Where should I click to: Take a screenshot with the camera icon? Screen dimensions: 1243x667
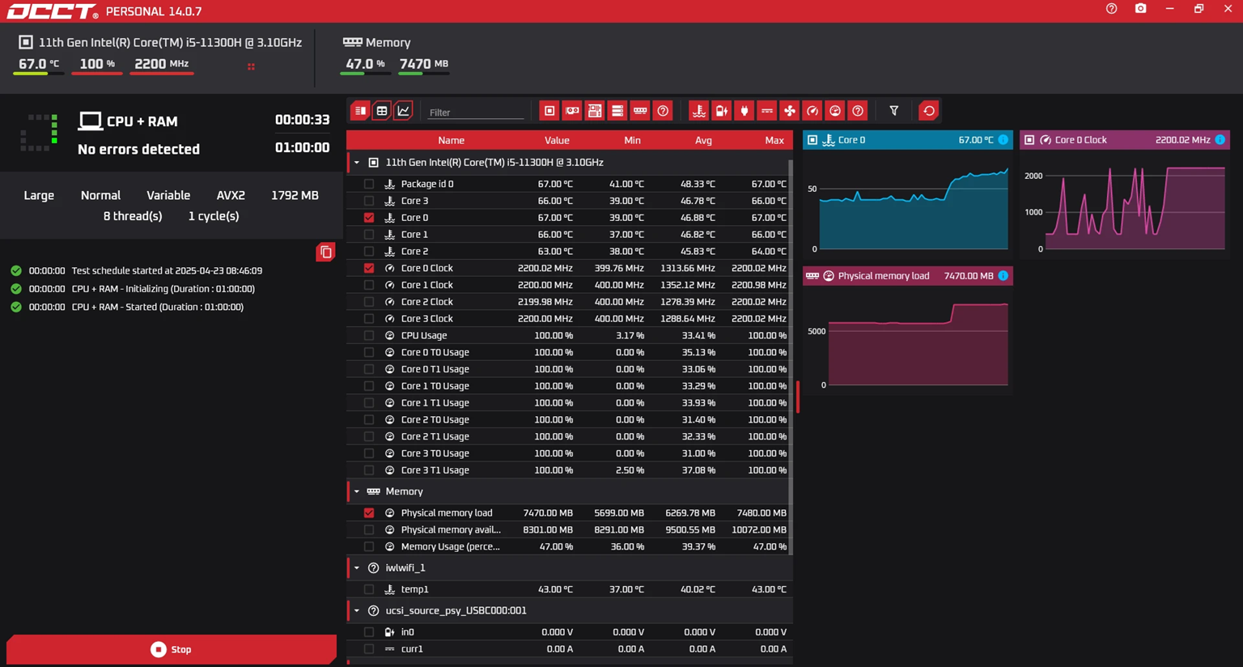[1140, 9]
